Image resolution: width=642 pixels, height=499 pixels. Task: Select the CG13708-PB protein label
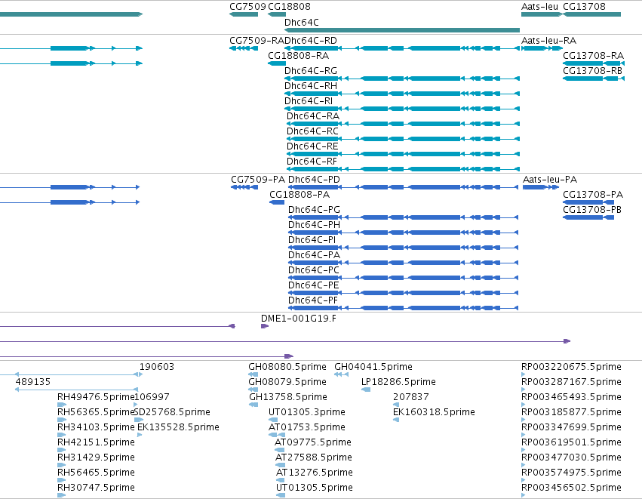pyautogui.click(x=592, y=210)
